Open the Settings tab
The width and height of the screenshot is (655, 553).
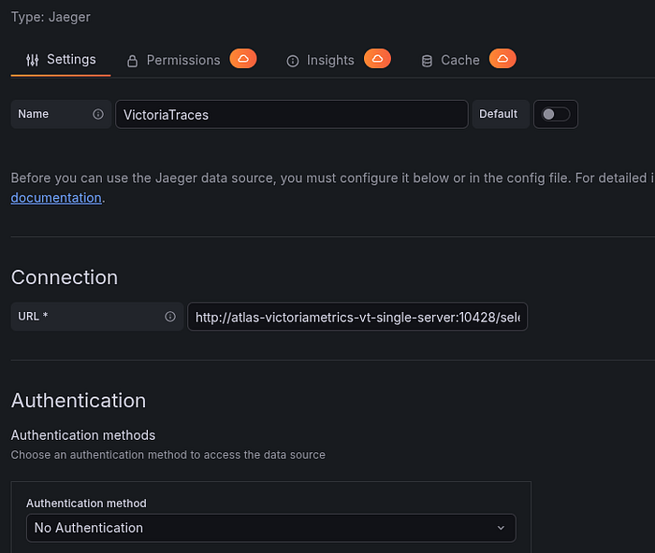(61, 60)
